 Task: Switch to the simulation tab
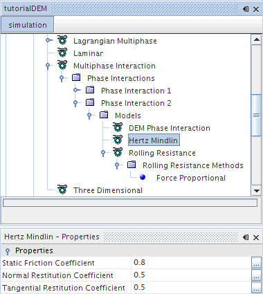coord(28,25)
